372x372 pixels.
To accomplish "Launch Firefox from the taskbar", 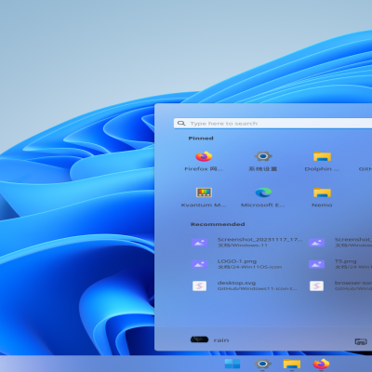I will pyautogui.click(x=321, y=364).
